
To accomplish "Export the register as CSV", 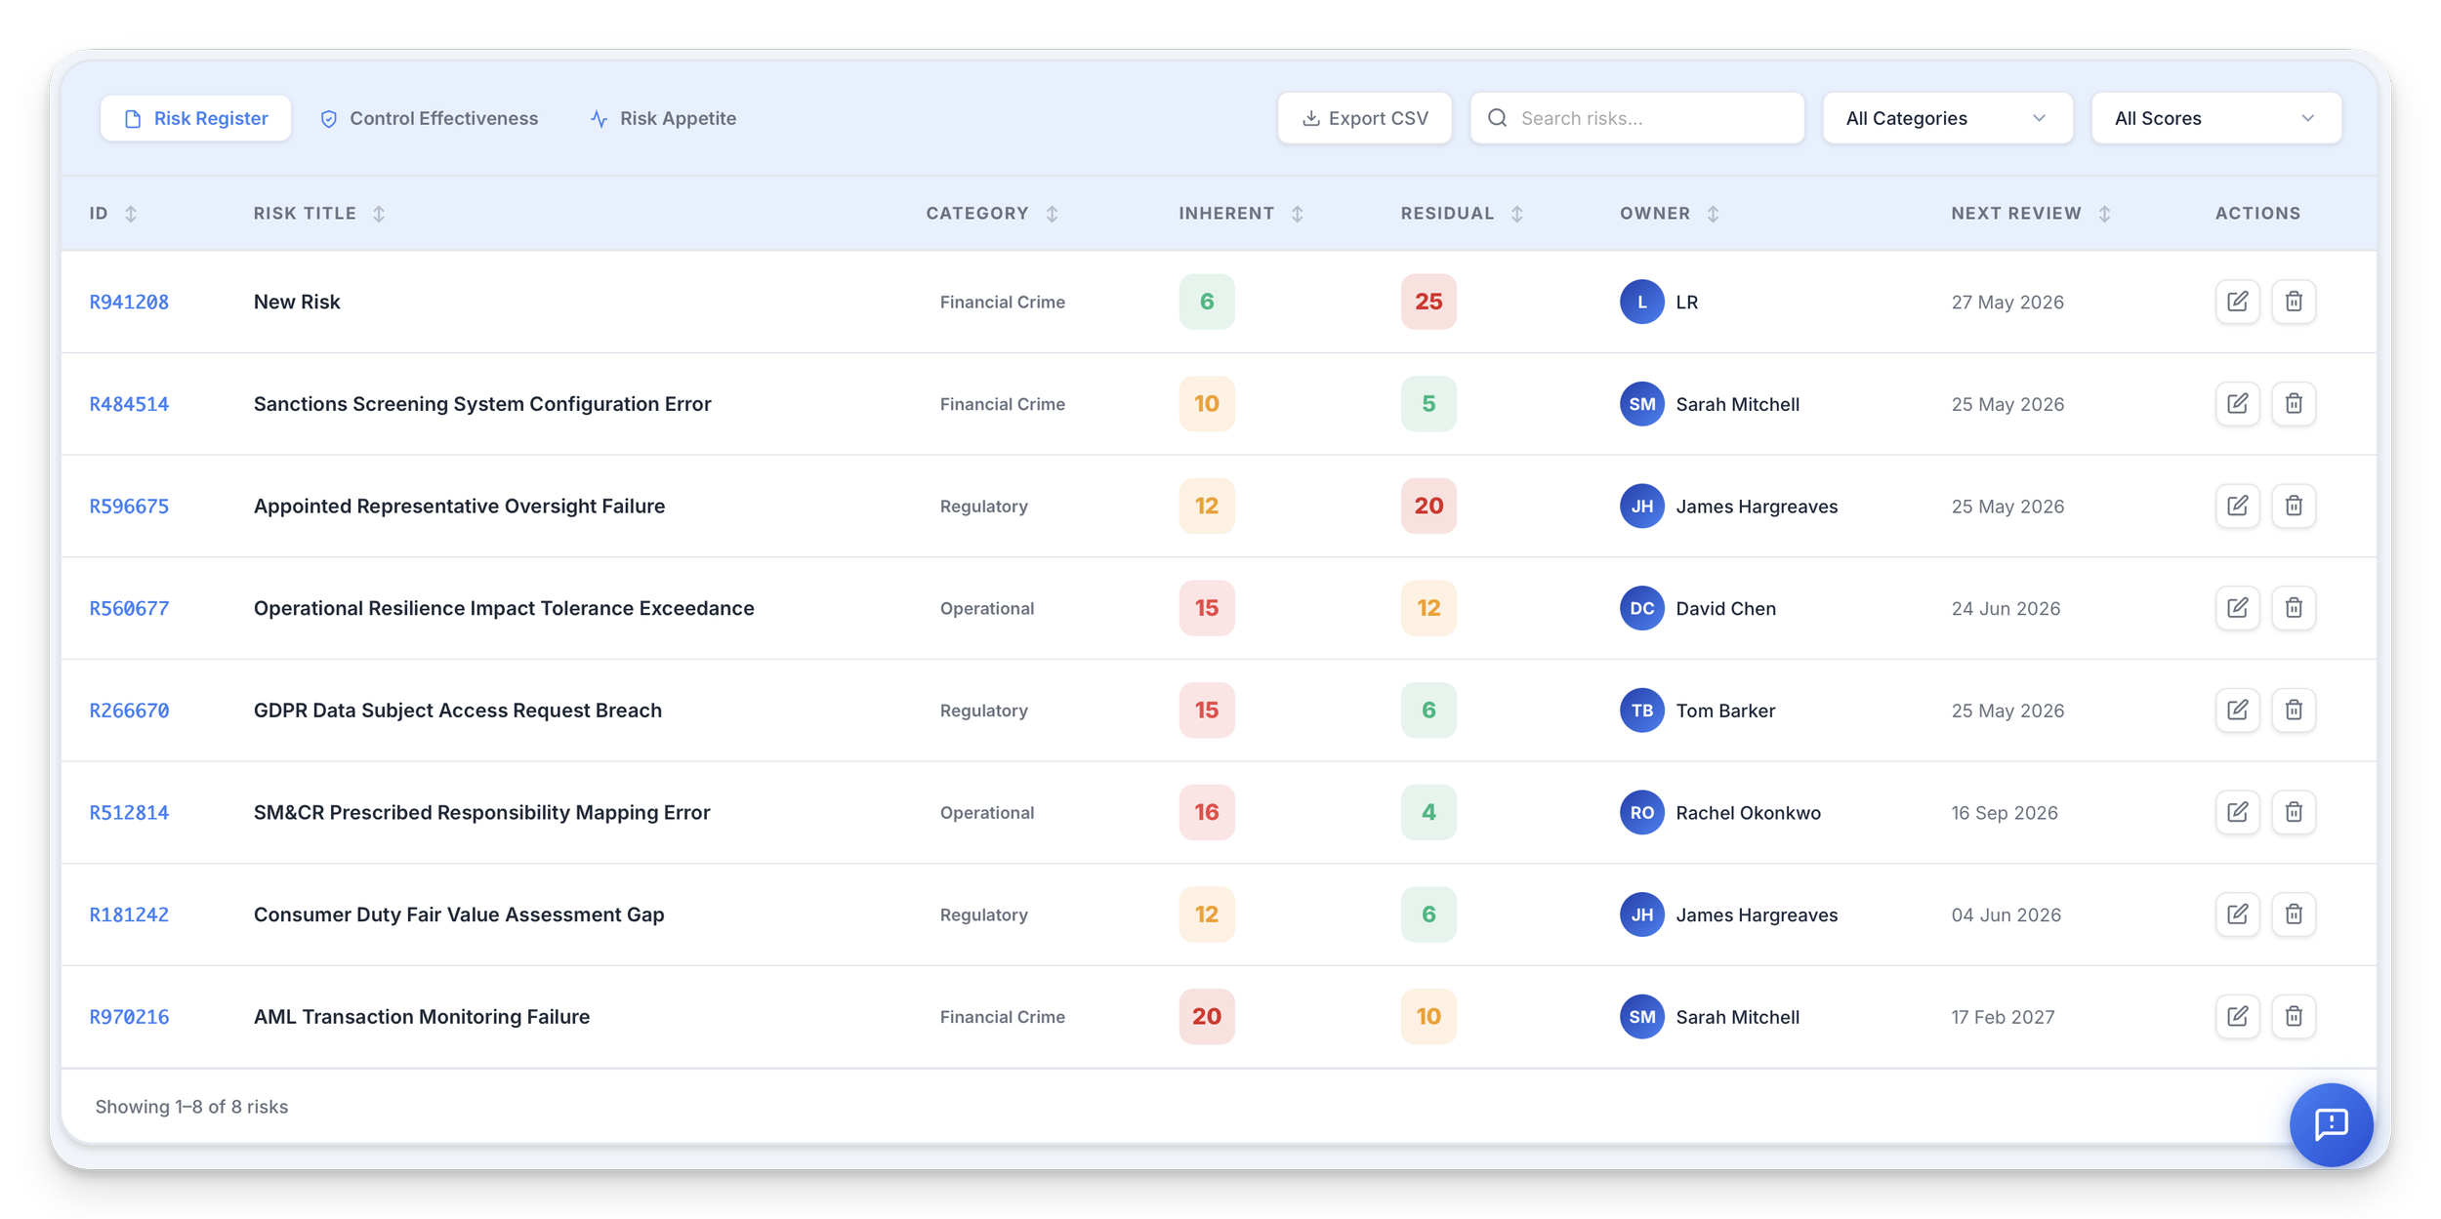I will (1364, 117).
